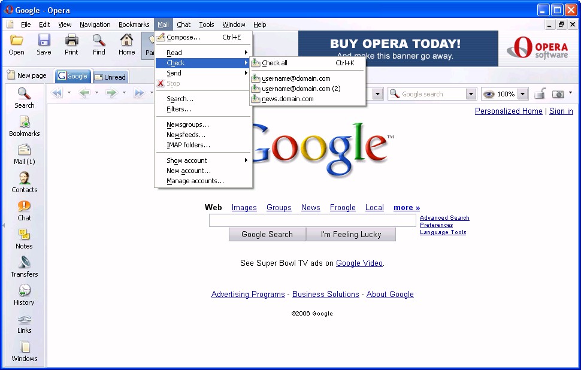Open the Windows panel

(x=25, y=351)
